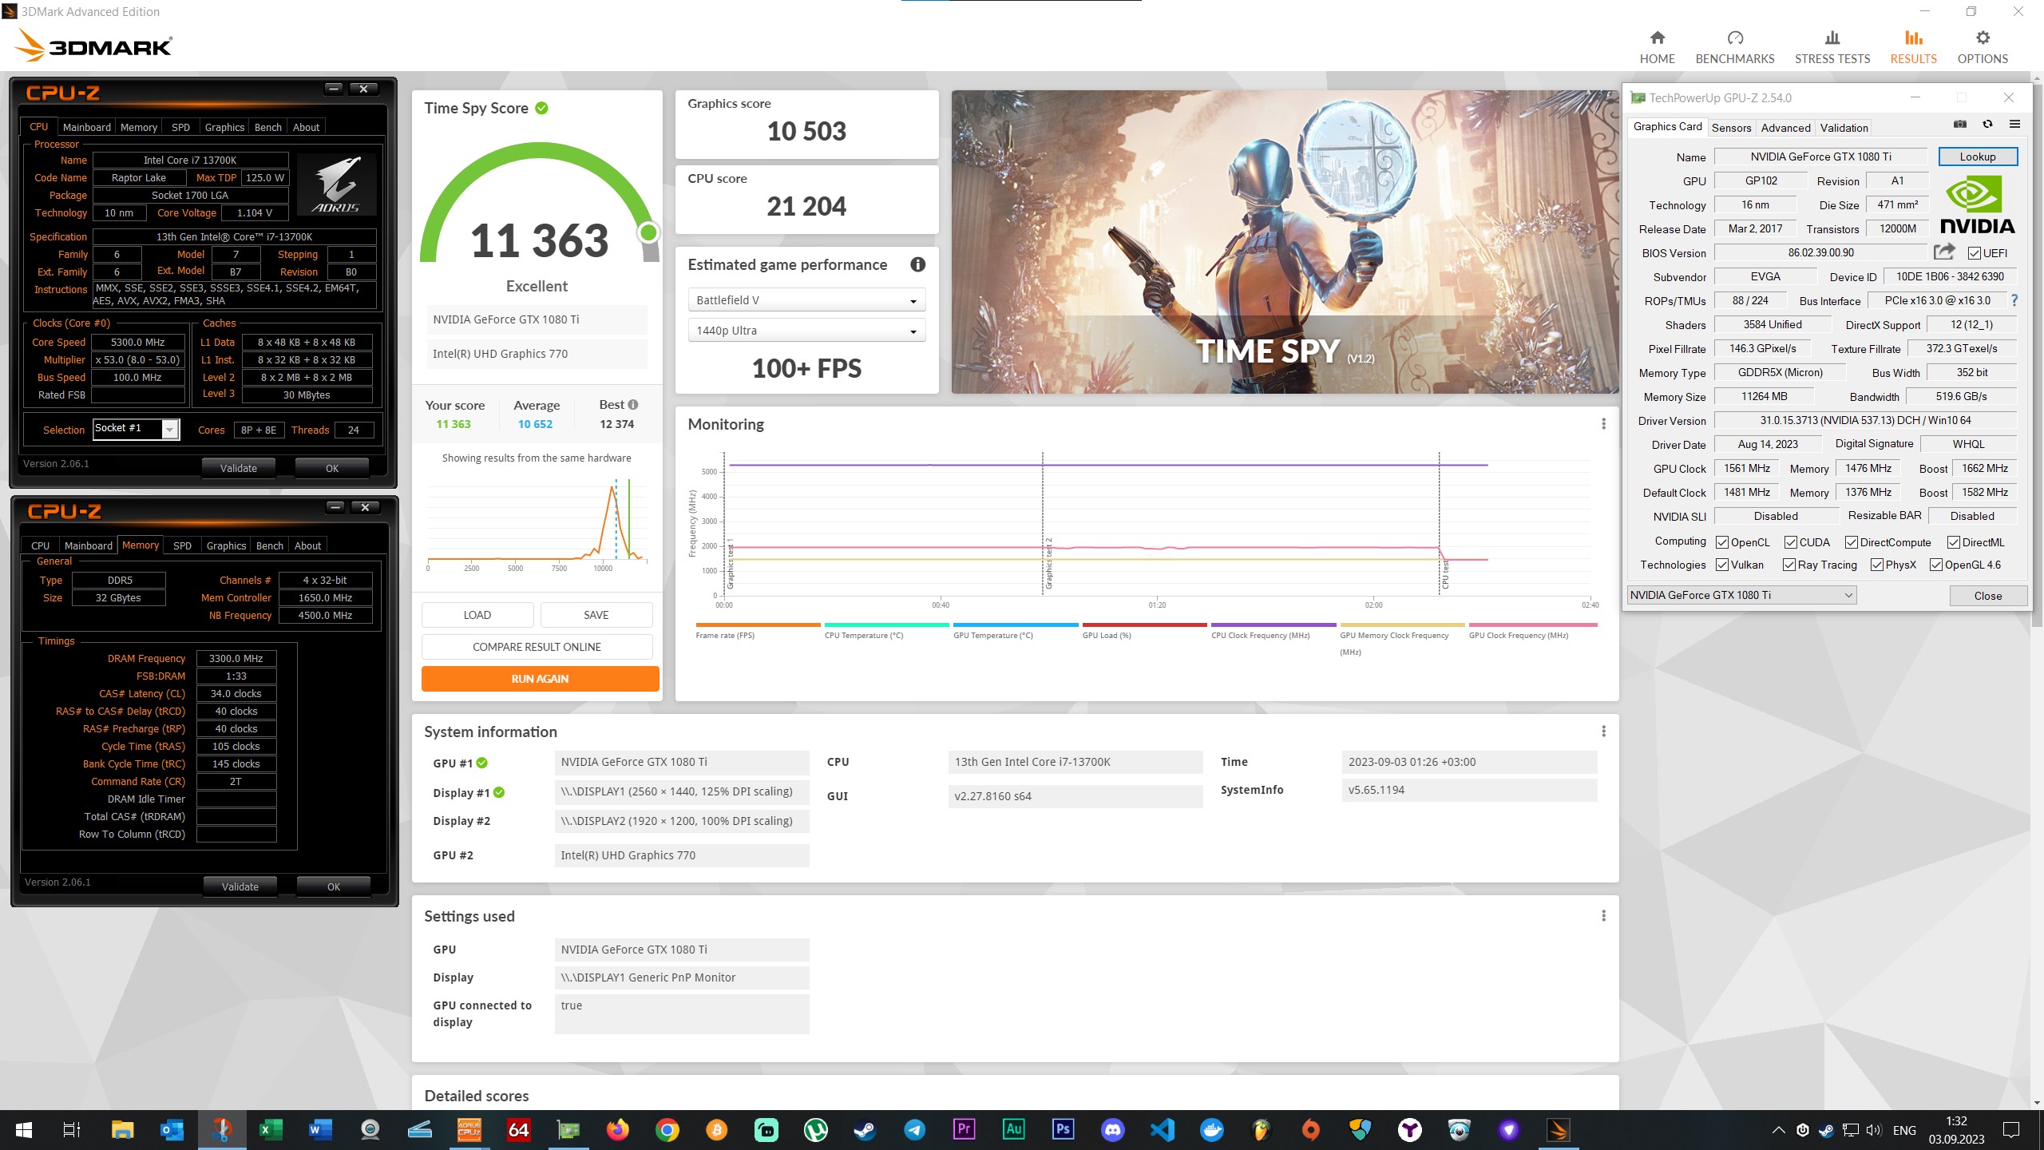Screen dimensions: 2044x1150
Task: Open 3DMark OPTIONS gear
Action: click(1982, 47)
